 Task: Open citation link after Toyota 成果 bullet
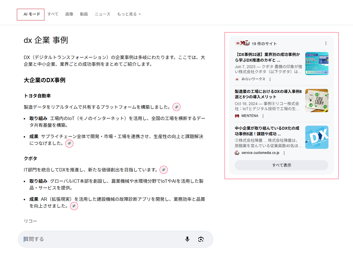(69, 143)
